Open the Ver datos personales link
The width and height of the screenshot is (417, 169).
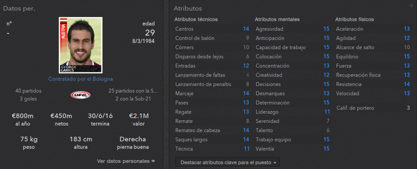123,161
